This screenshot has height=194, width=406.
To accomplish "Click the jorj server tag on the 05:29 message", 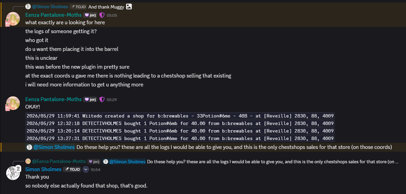I will pyautogui.click(x=90, y=99).
